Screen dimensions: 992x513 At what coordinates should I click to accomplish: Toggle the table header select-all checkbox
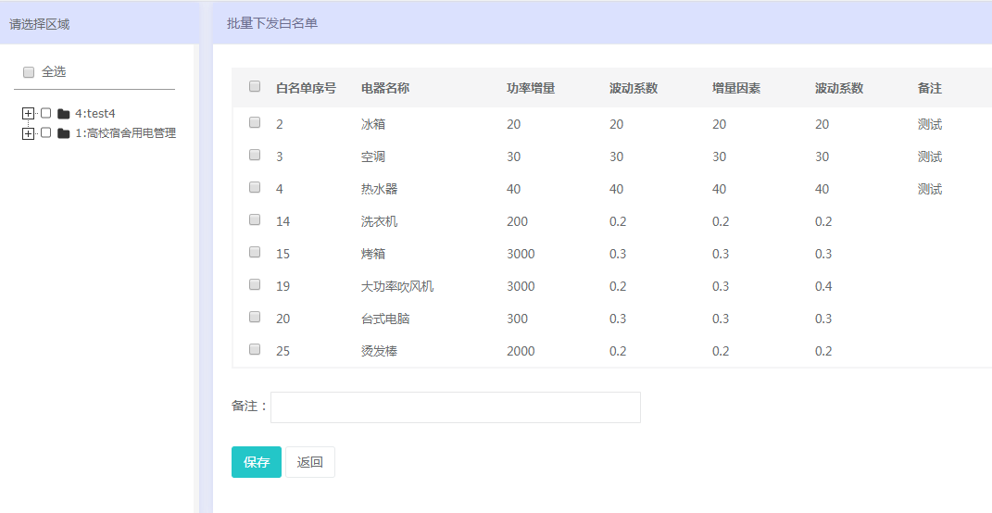pyautogui.click(x=255, y=87)
